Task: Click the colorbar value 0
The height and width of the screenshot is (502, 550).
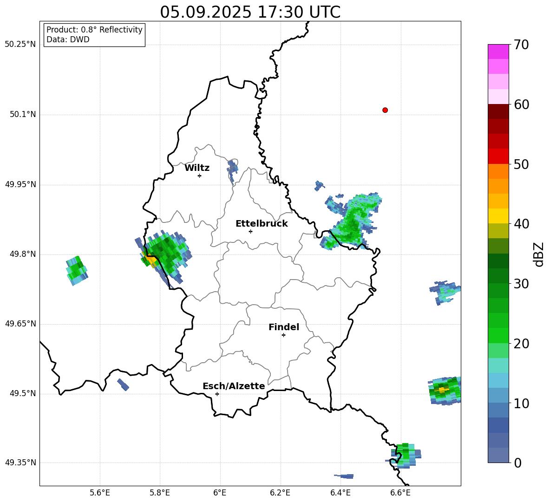Action: (x=517, y=463)
